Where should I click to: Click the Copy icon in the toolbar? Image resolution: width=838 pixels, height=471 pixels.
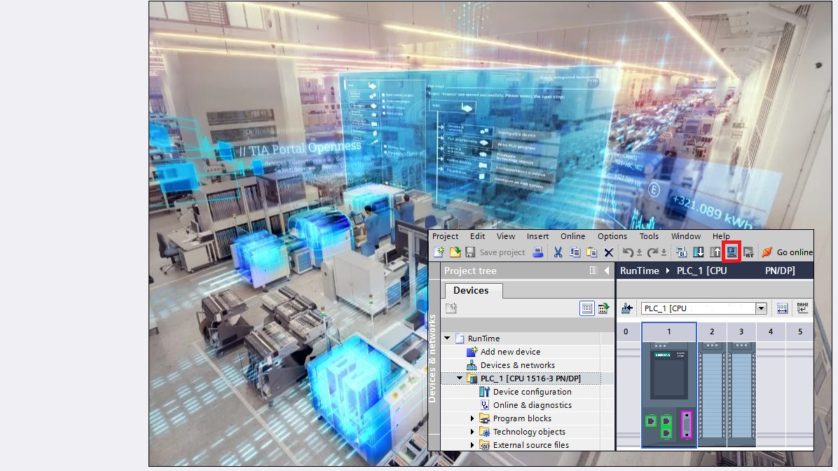click(575, 252)
